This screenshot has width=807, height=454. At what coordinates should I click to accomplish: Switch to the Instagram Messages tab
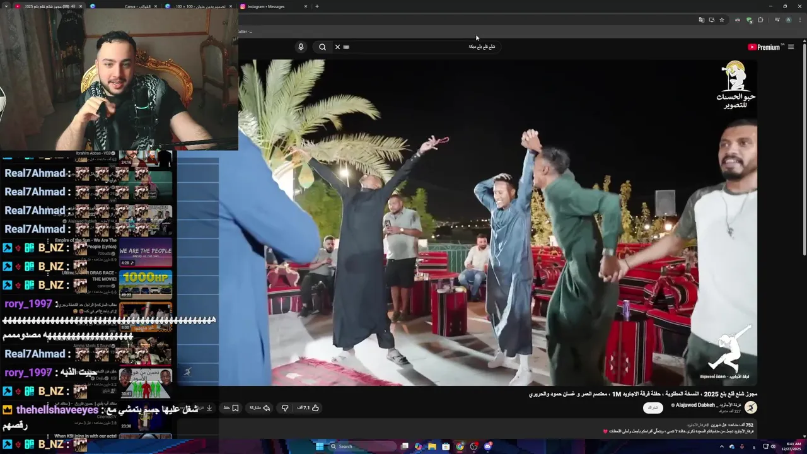[x=274, y=6]
